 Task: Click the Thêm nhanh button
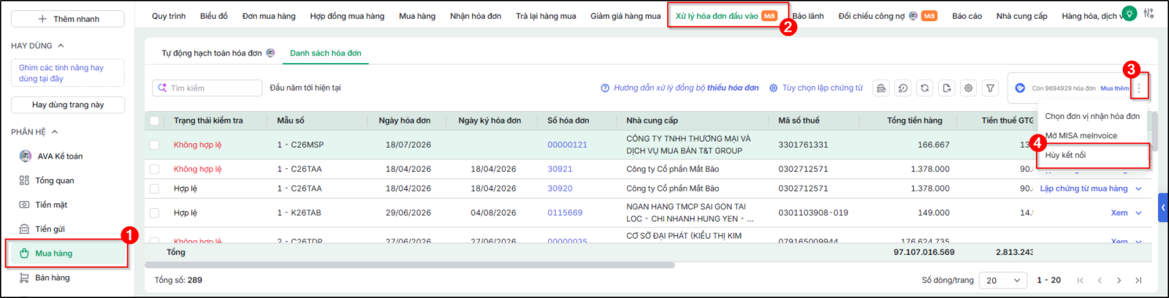68,19
